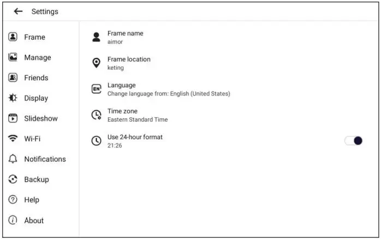This screenshot has width=381, height=239.
Task: Click the Manage photo icon
Action: coord(13,57)
